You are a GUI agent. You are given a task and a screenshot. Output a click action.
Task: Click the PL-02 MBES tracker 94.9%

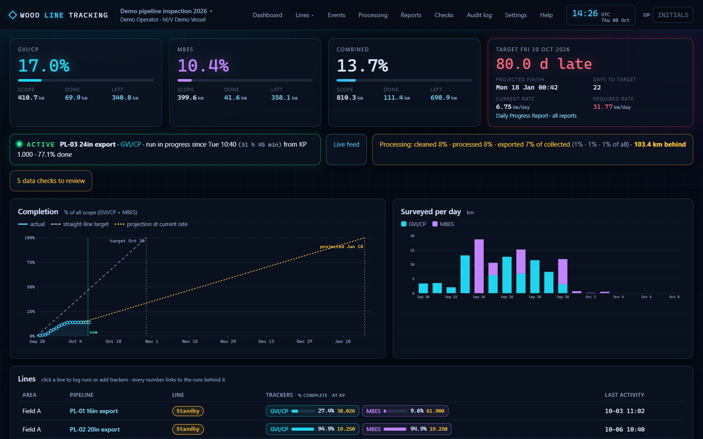tap(407, 429)
